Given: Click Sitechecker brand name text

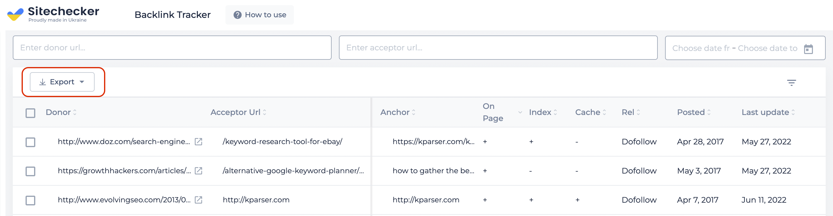Looking at the screenshot, I should tap(63, 11).
